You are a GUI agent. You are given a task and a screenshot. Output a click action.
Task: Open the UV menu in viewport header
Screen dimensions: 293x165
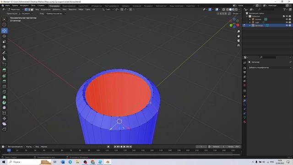93,9
